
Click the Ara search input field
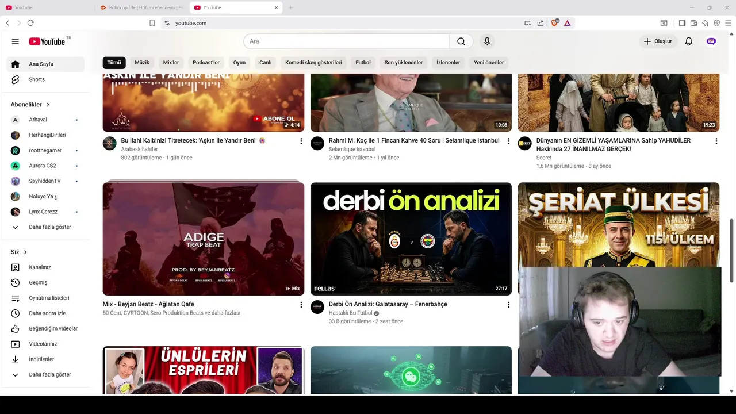[346, 41]
